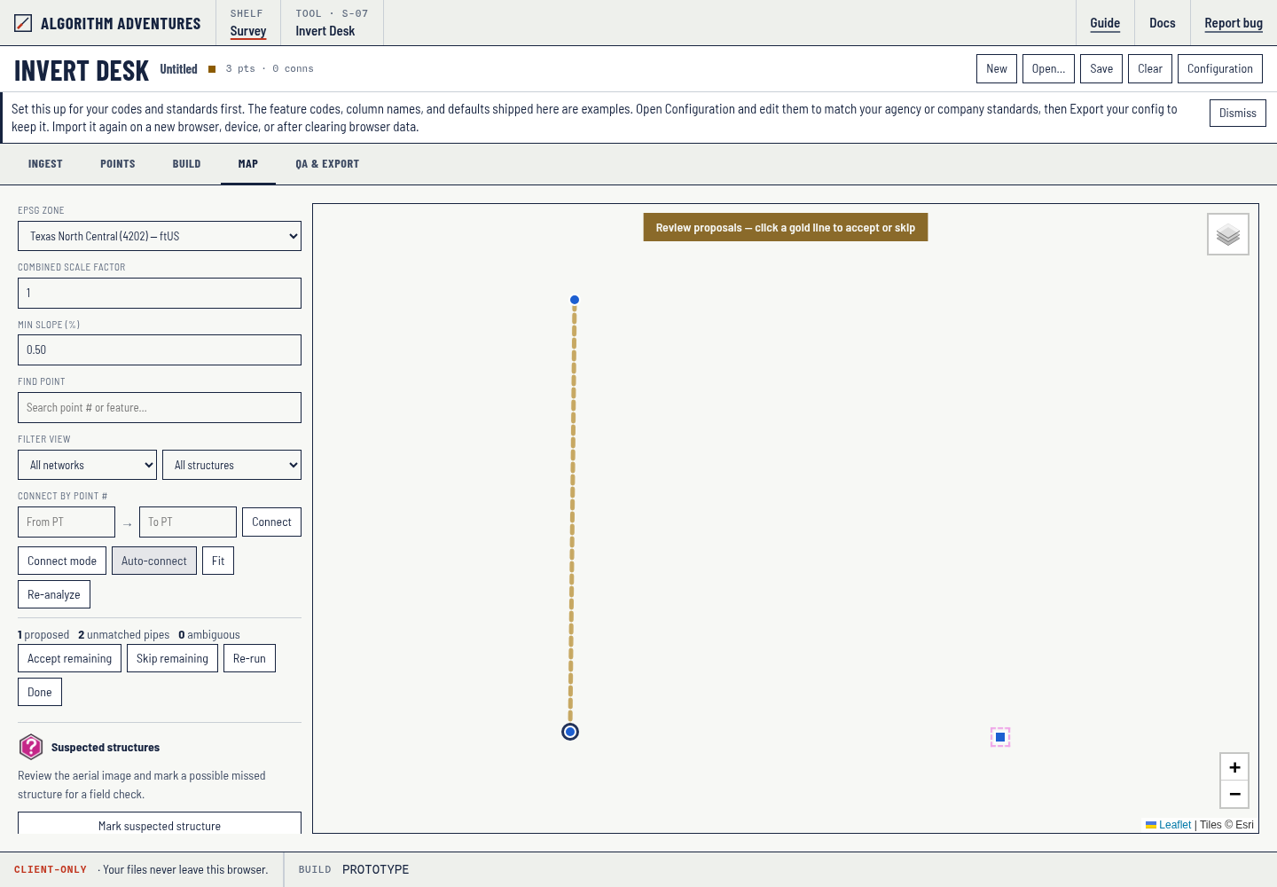Click the Invert Desk tool label in header
1277x887 pixels.
pos(325,31)
